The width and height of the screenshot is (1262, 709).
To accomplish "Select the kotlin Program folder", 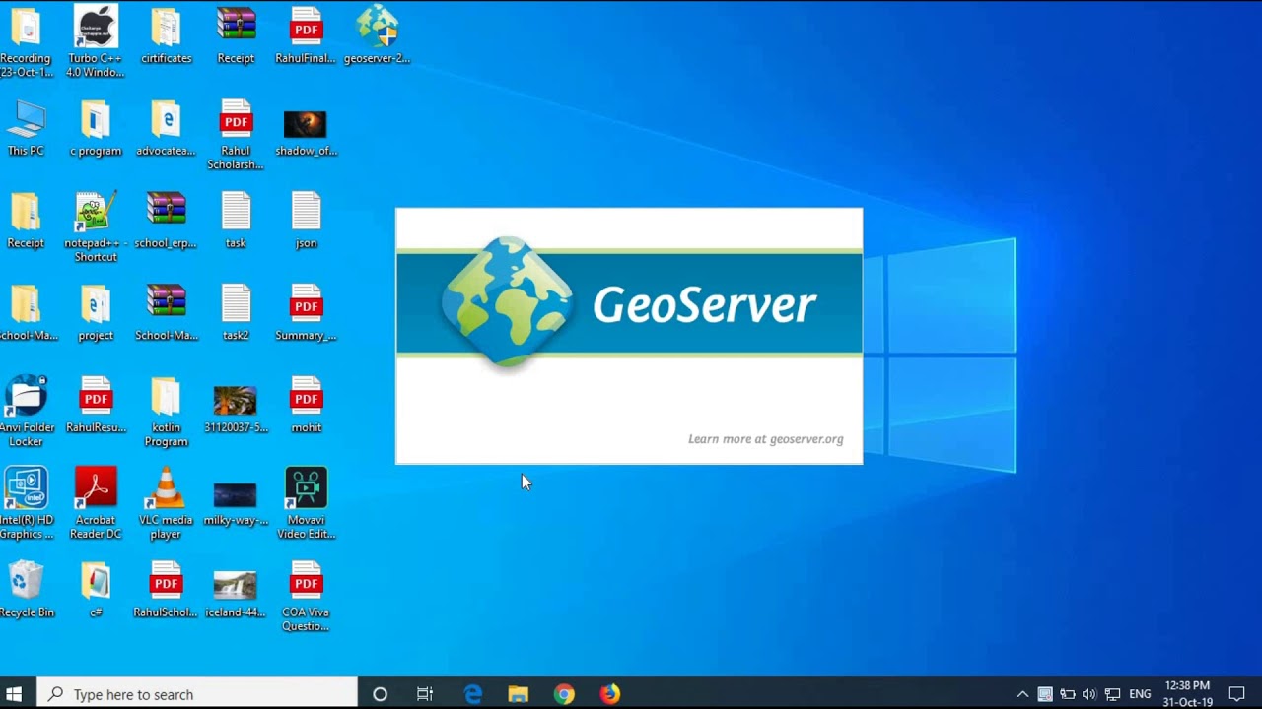I will click(166, 398).
